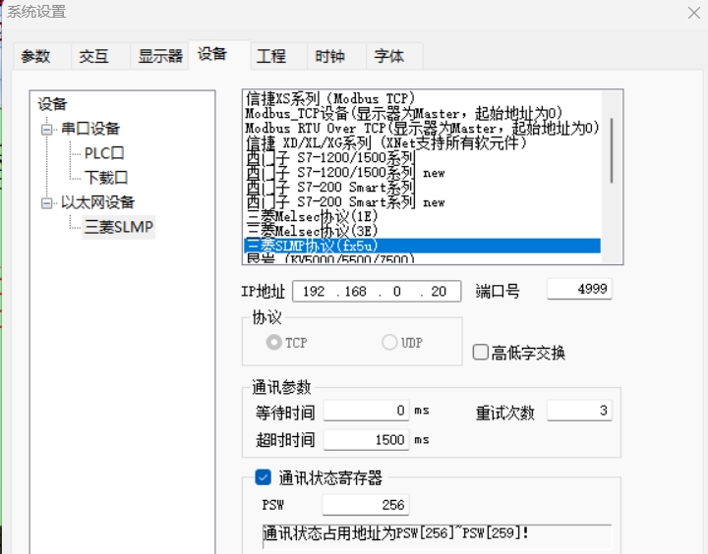Viewport: 708px width, 554px height.
Task: Close the 系统设置 dialog window
Action: [693, 13]
